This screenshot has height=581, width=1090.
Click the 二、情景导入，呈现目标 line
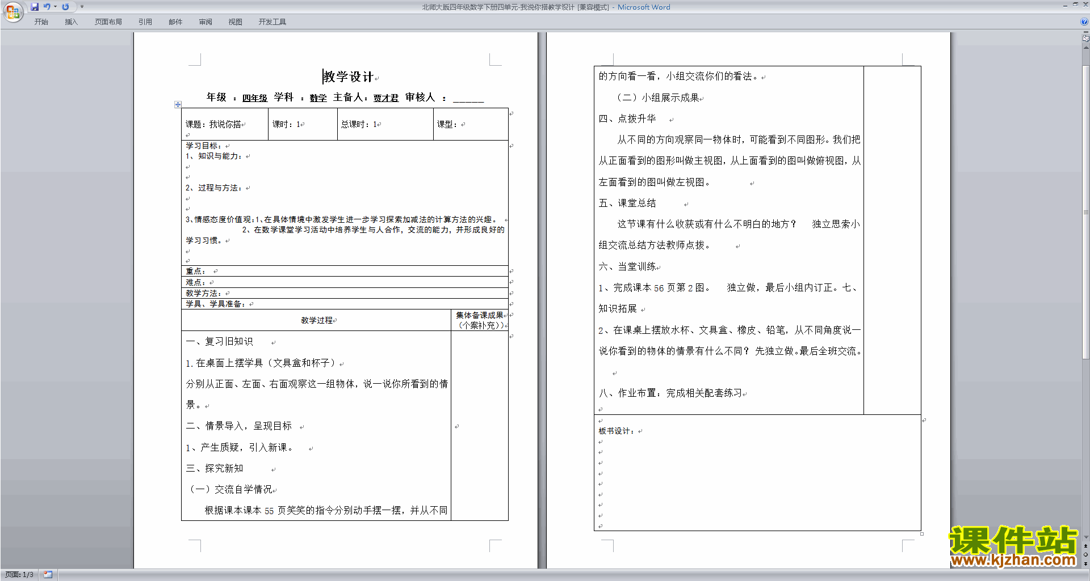point(238,426)
